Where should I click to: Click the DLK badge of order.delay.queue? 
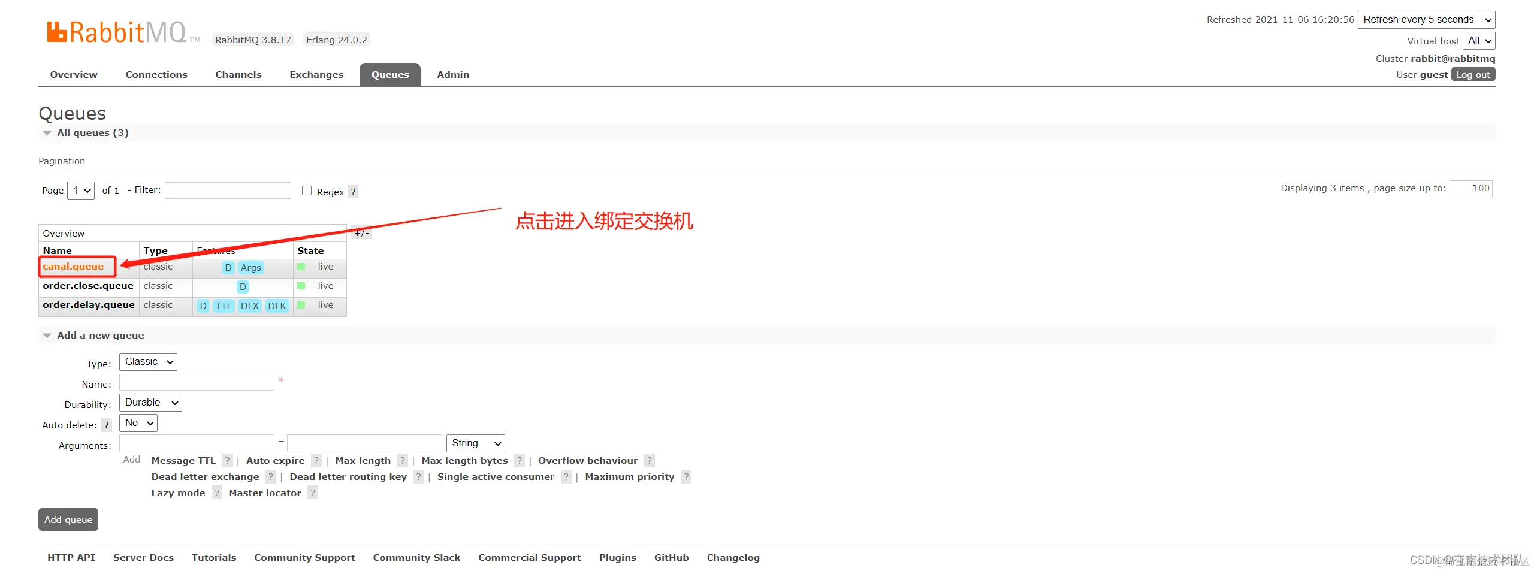click(277, 306)
